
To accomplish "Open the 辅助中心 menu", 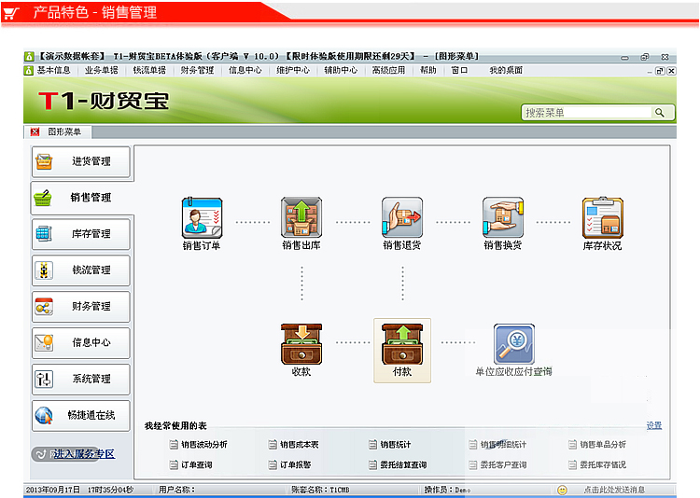I will click(x=341, y=71).
